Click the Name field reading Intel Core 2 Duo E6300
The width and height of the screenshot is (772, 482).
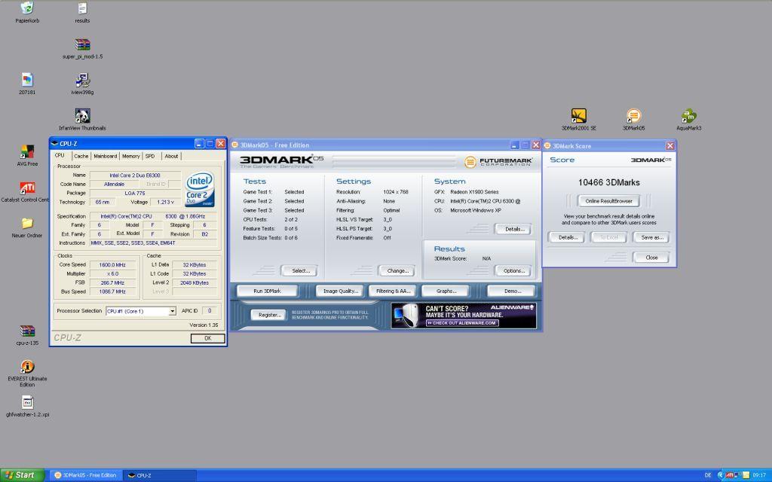point(135,175)
